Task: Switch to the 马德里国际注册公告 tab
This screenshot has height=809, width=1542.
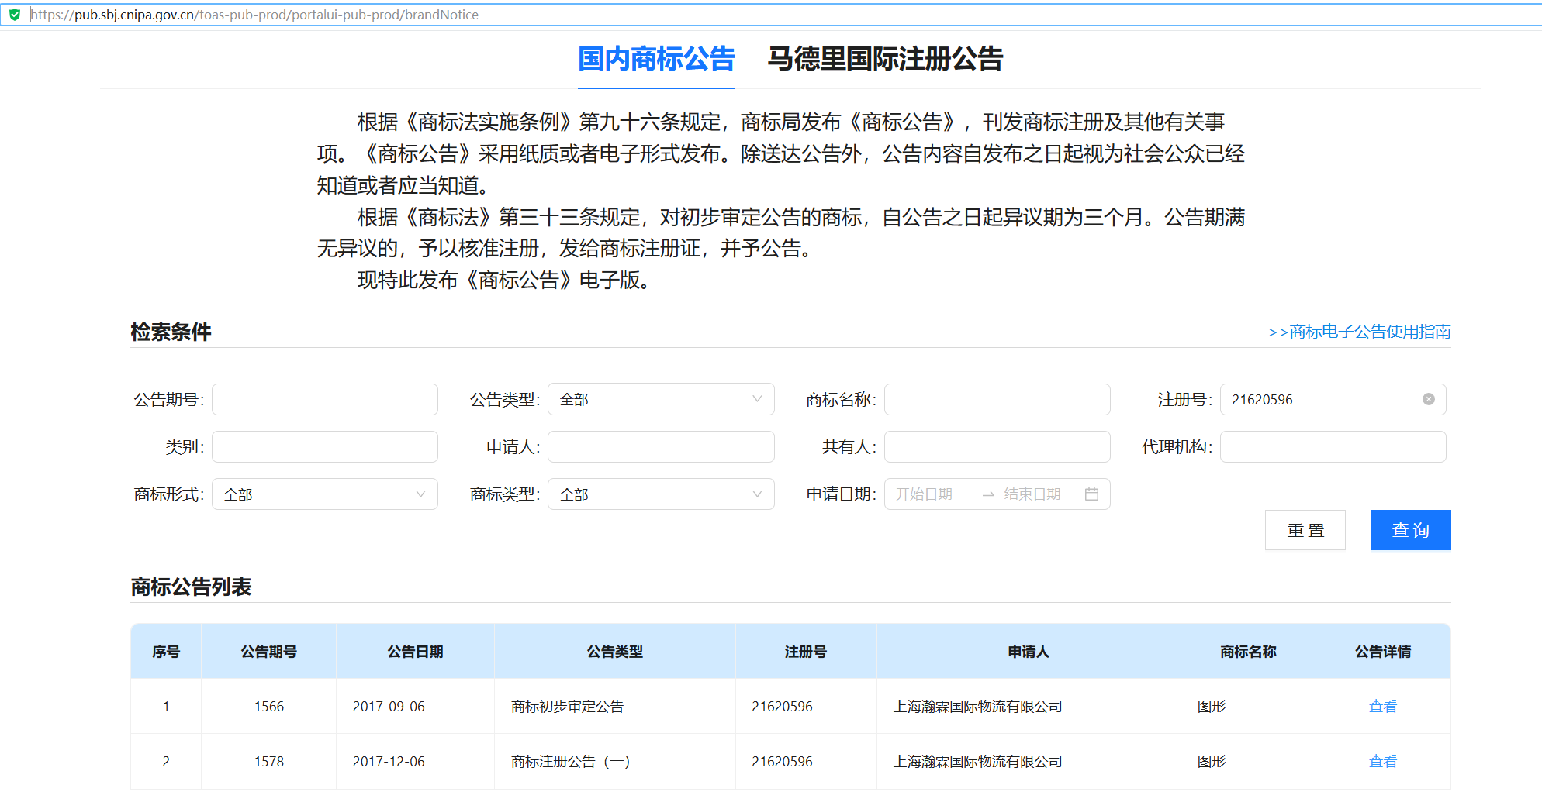Action: click(885, 59)
